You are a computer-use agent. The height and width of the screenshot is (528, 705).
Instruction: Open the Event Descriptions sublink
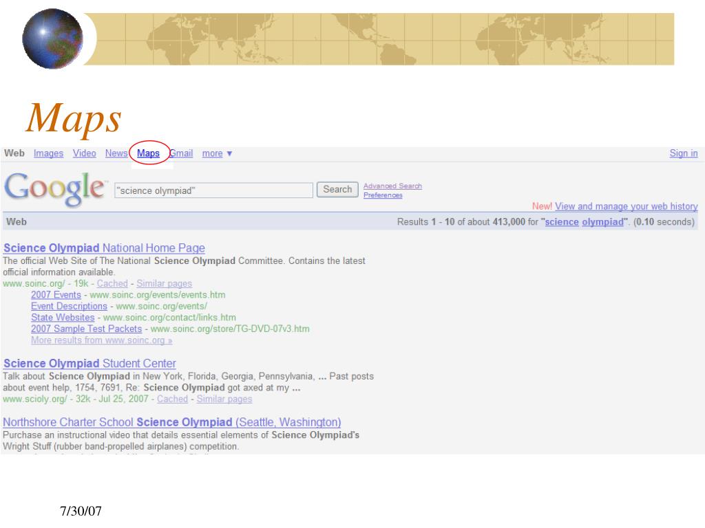70,306
